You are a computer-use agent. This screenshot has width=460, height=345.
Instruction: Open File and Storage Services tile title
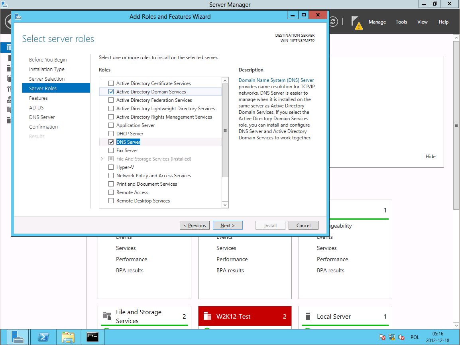click(138, 316)
